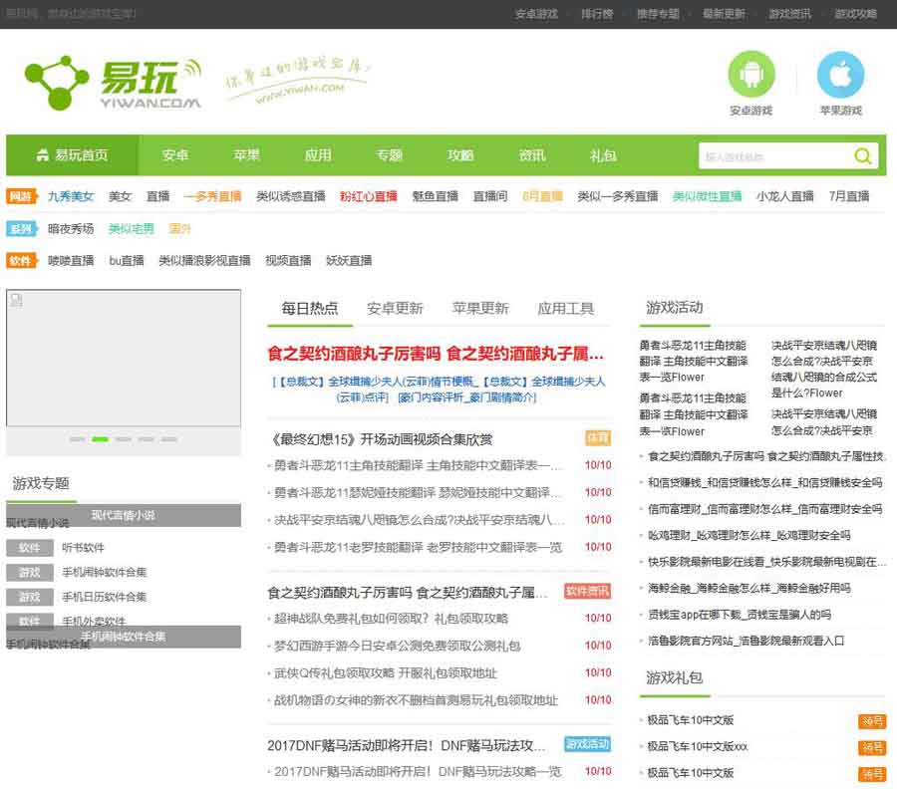Image resolution: width=897 pixels, height=789 pixels.
Task: Click the search magnifier icon
Action: [x=862, y=156]
